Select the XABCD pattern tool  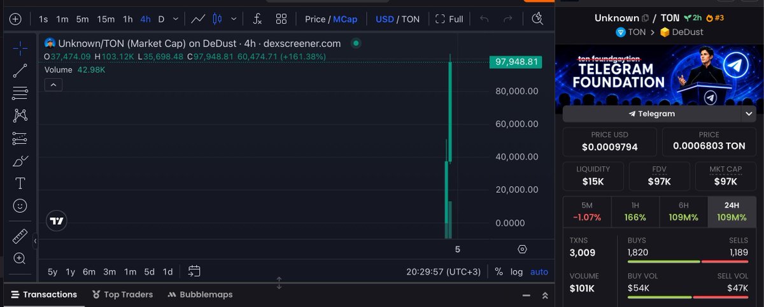pos(20,115)
